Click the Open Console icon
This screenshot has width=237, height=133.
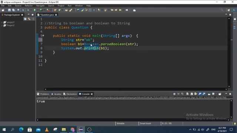(220, 94)
